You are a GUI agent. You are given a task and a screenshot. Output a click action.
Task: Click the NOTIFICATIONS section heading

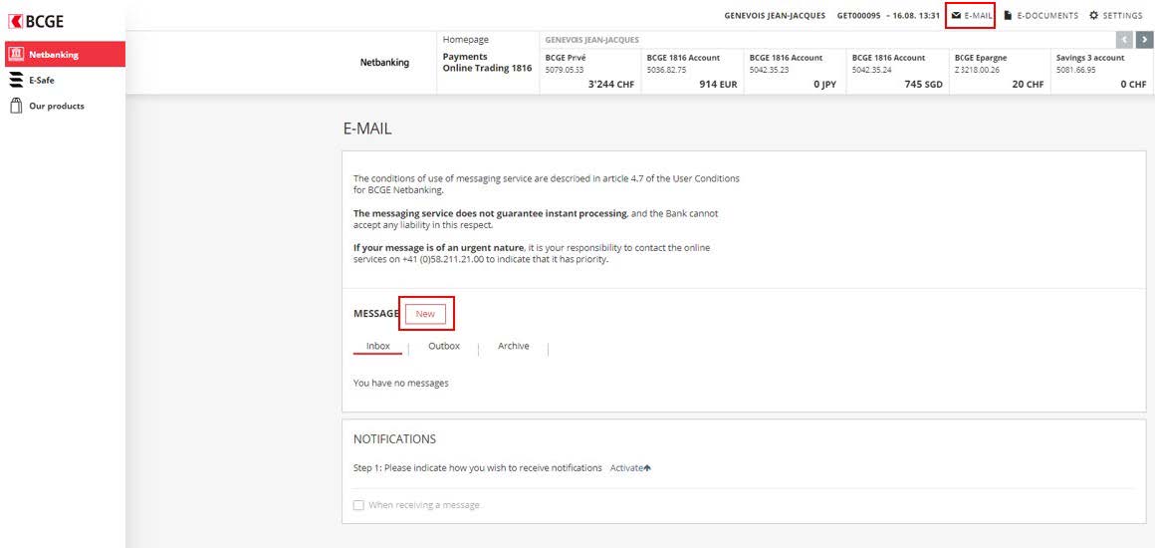[395, 438]
